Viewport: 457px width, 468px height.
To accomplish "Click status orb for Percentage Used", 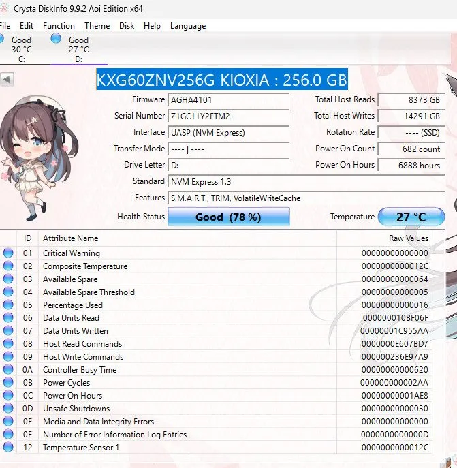I will (8, 305).
